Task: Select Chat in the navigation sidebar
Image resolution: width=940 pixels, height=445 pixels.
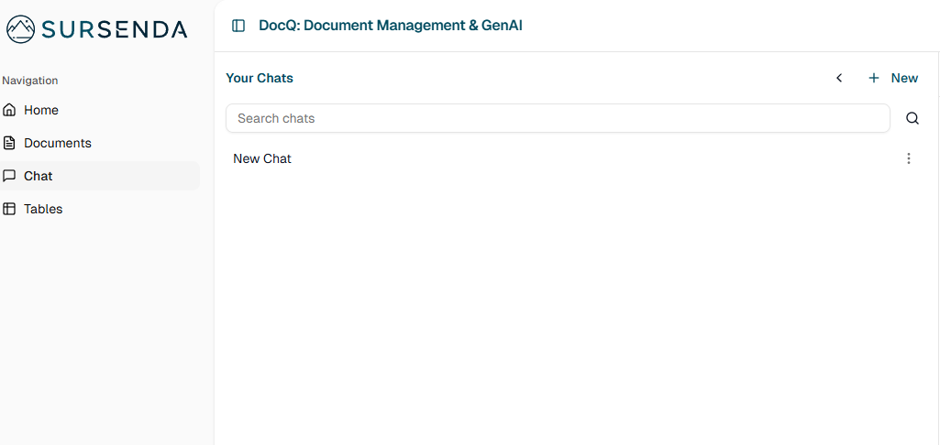Action: (39, 176)
